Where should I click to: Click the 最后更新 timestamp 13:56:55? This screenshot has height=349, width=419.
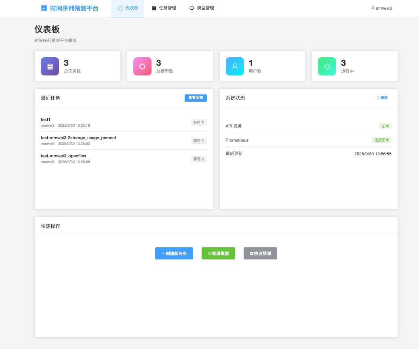(x=373, y=154)
